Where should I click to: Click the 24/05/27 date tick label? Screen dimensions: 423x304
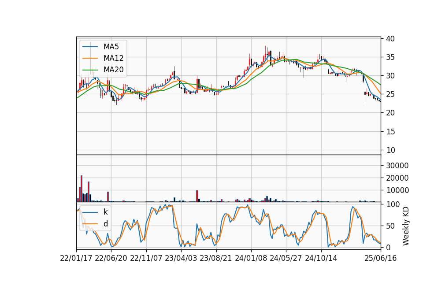[286, 258]
